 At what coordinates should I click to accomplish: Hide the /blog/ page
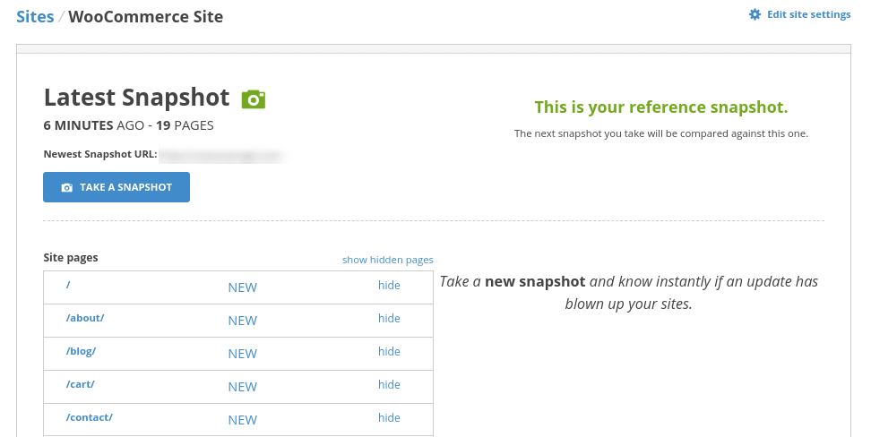click(x=389, y=352)
